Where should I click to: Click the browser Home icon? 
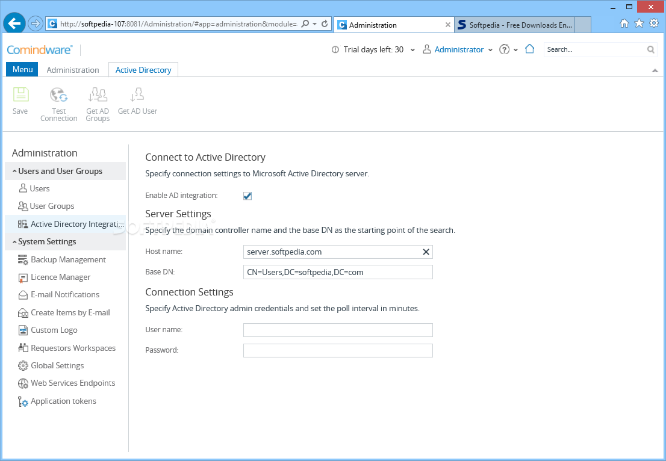(x=624, y=23)
